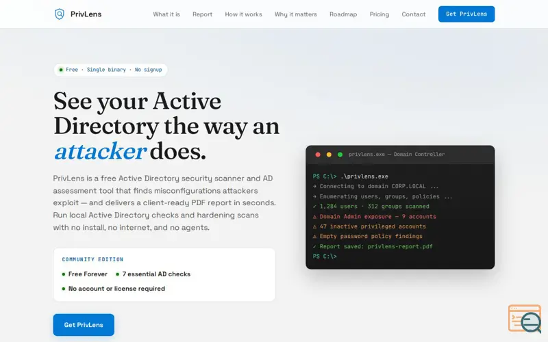Click the 7 essential AD checks item
The image size is (548, 342).
click(153, 274)
